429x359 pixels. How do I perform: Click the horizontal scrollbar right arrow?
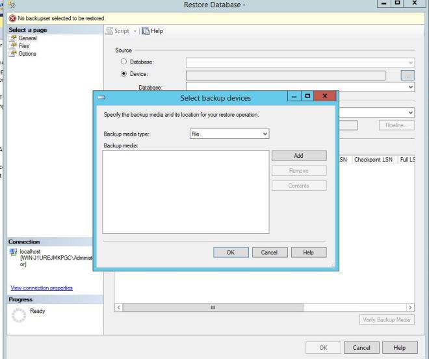pyautogui.click(x=410, y=307)
